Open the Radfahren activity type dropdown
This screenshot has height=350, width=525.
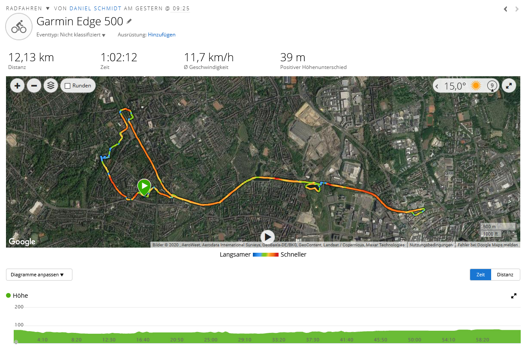(48, 9)
